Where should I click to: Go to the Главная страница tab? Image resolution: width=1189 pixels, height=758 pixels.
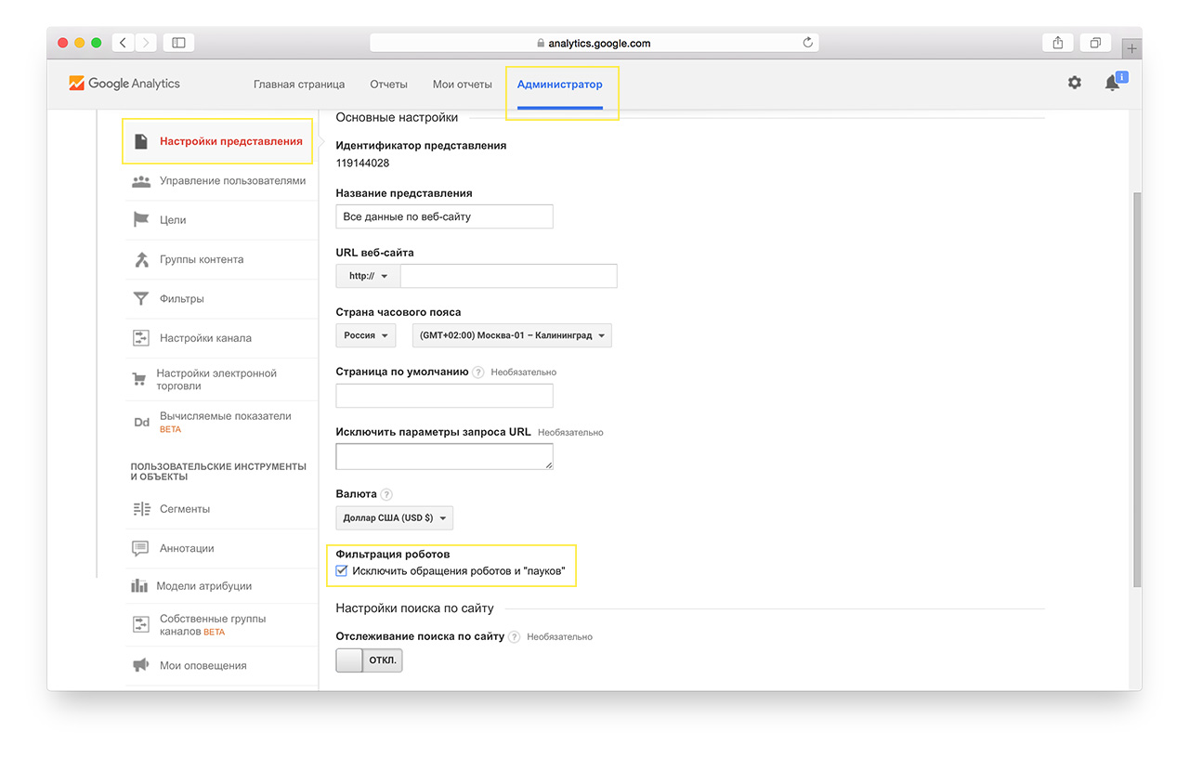coord(298,85)
